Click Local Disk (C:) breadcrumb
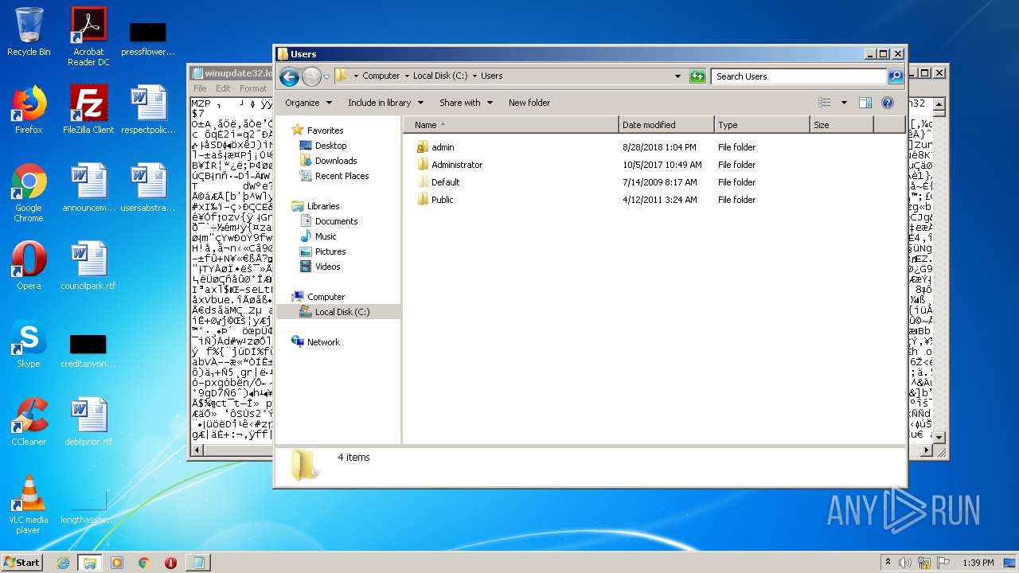 440,76
